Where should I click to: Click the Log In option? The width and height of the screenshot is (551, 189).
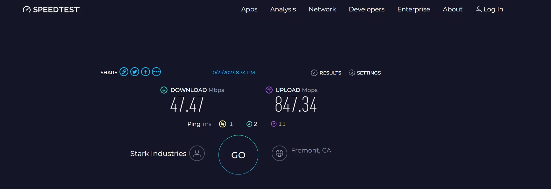click(492, 9)
